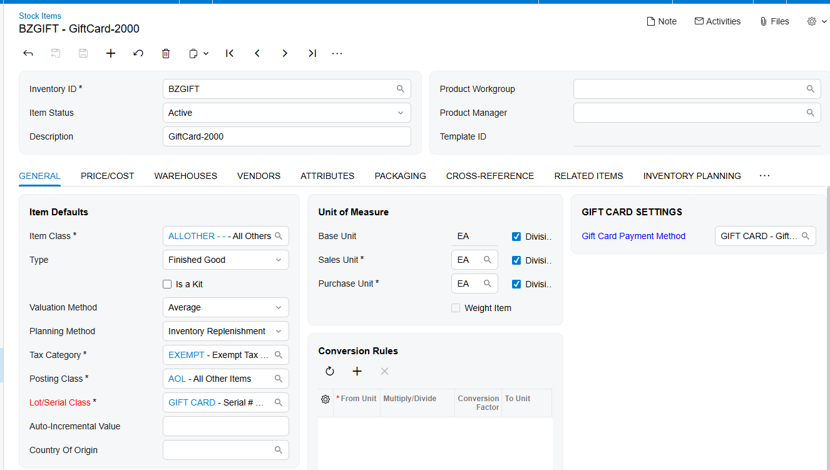
Task: Switch to the VENDORS tab
Action: pyautogui.click(x=259, y=176)
